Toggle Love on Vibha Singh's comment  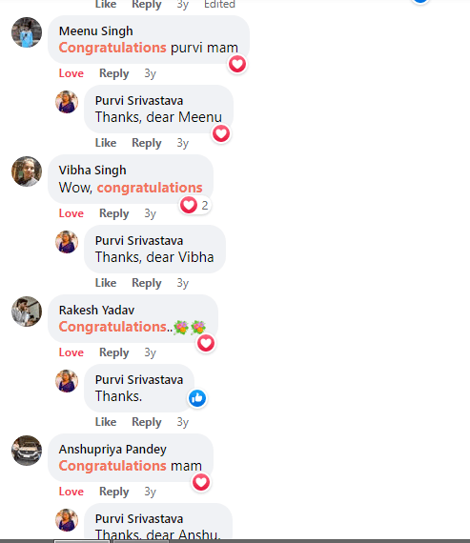point(72,213)
